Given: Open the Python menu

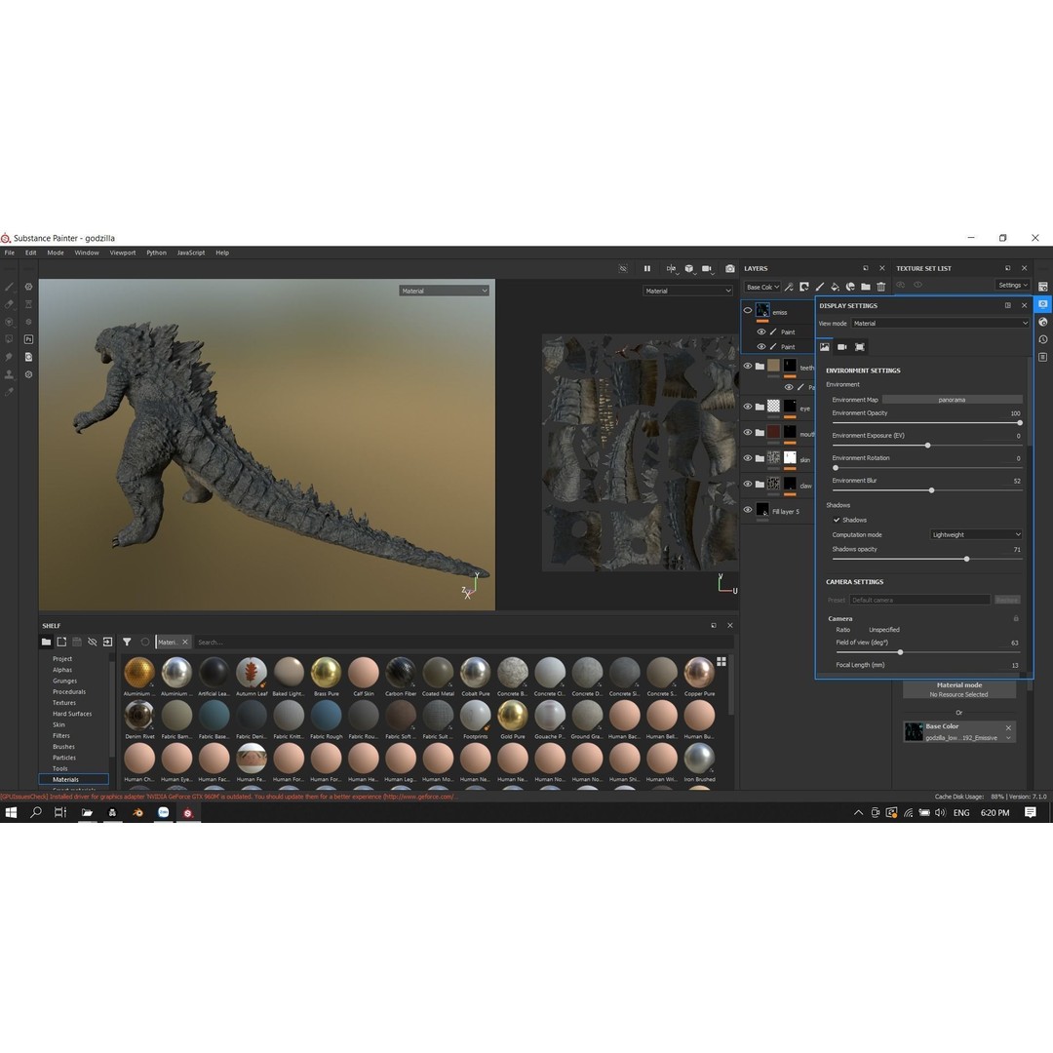Looking at the screenshot, I should click(156, 253).
